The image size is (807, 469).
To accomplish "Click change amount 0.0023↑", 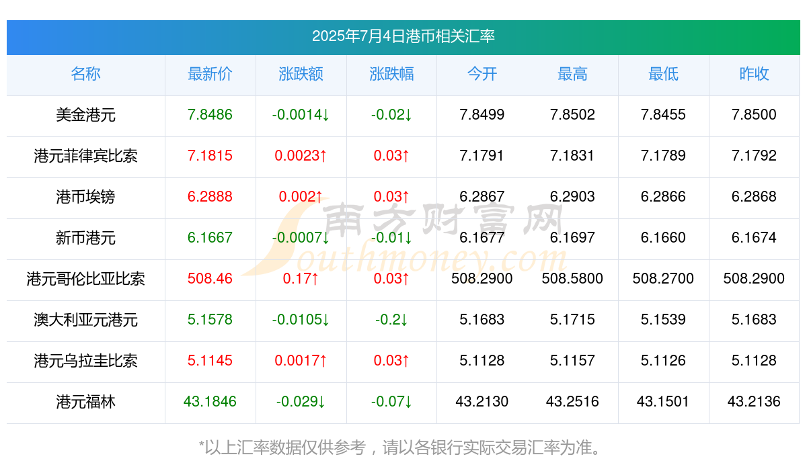I will (301, 156).
